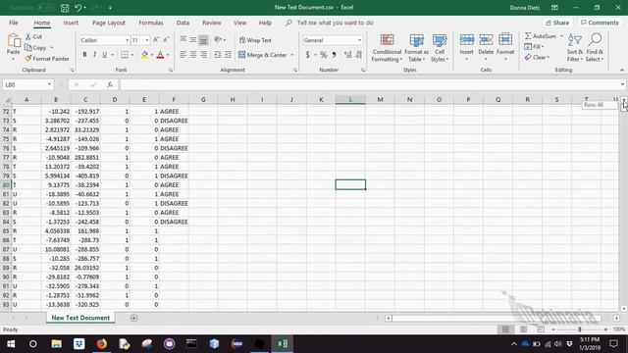The height and width of the screenshot is (353, 628).
Task: Open Conditional Formatting
Action: pos(387,48)
